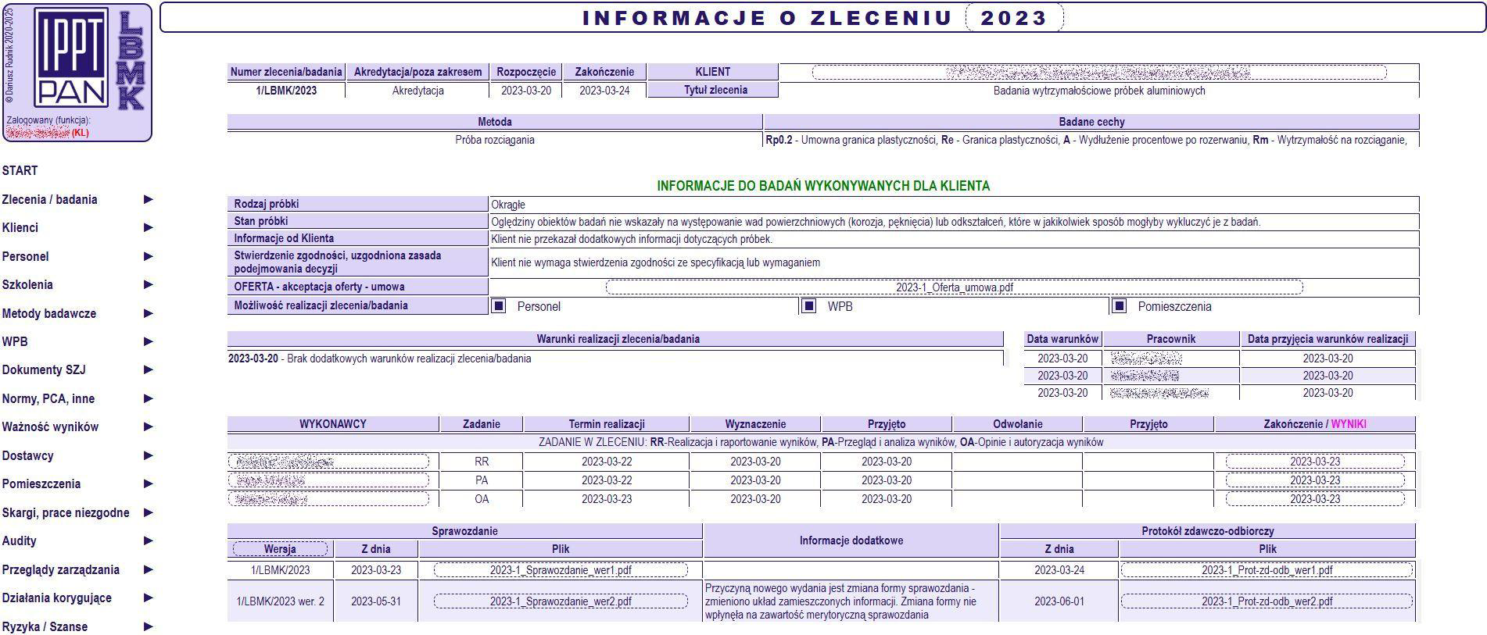1487x635 pixels.
Task: Expand the Przeglądy zarządzania arrow
Action: coord(149,569)
